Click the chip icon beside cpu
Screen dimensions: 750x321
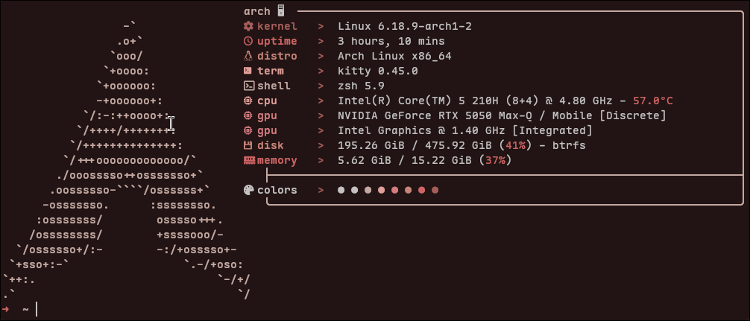click(x=248, y=101)
